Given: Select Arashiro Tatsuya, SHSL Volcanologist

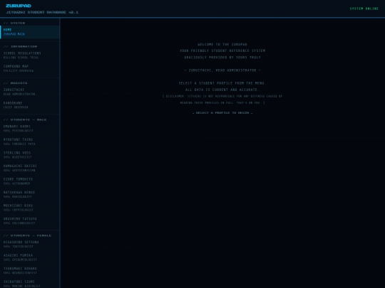Looking at the screenshot, I should 30,221.
